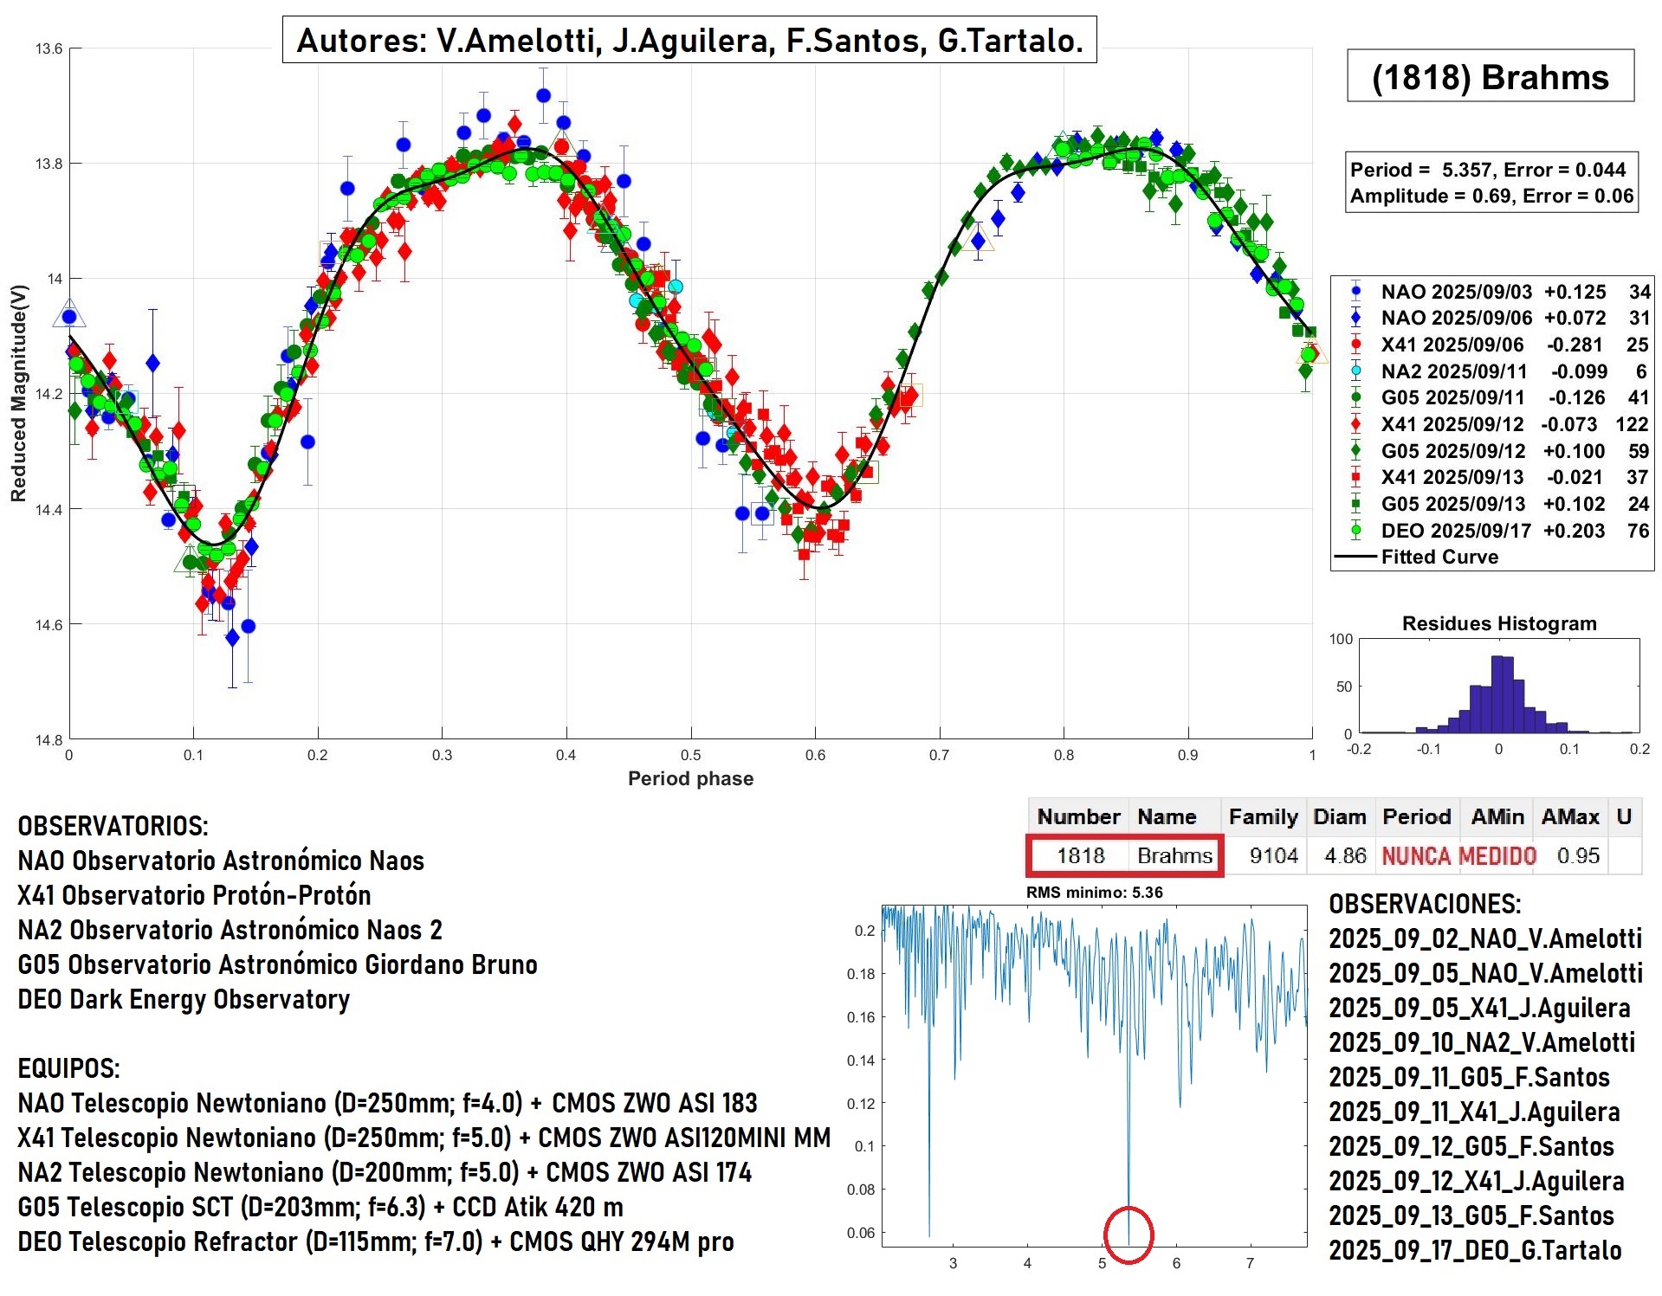Click the Residues Histogram title

pyautogui.click(x=1498, y=623)
